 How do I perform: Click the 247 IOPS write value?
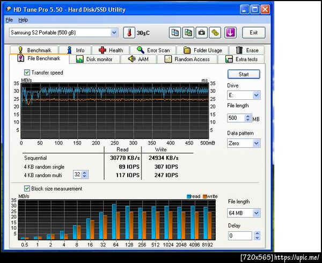click(166, 175)
